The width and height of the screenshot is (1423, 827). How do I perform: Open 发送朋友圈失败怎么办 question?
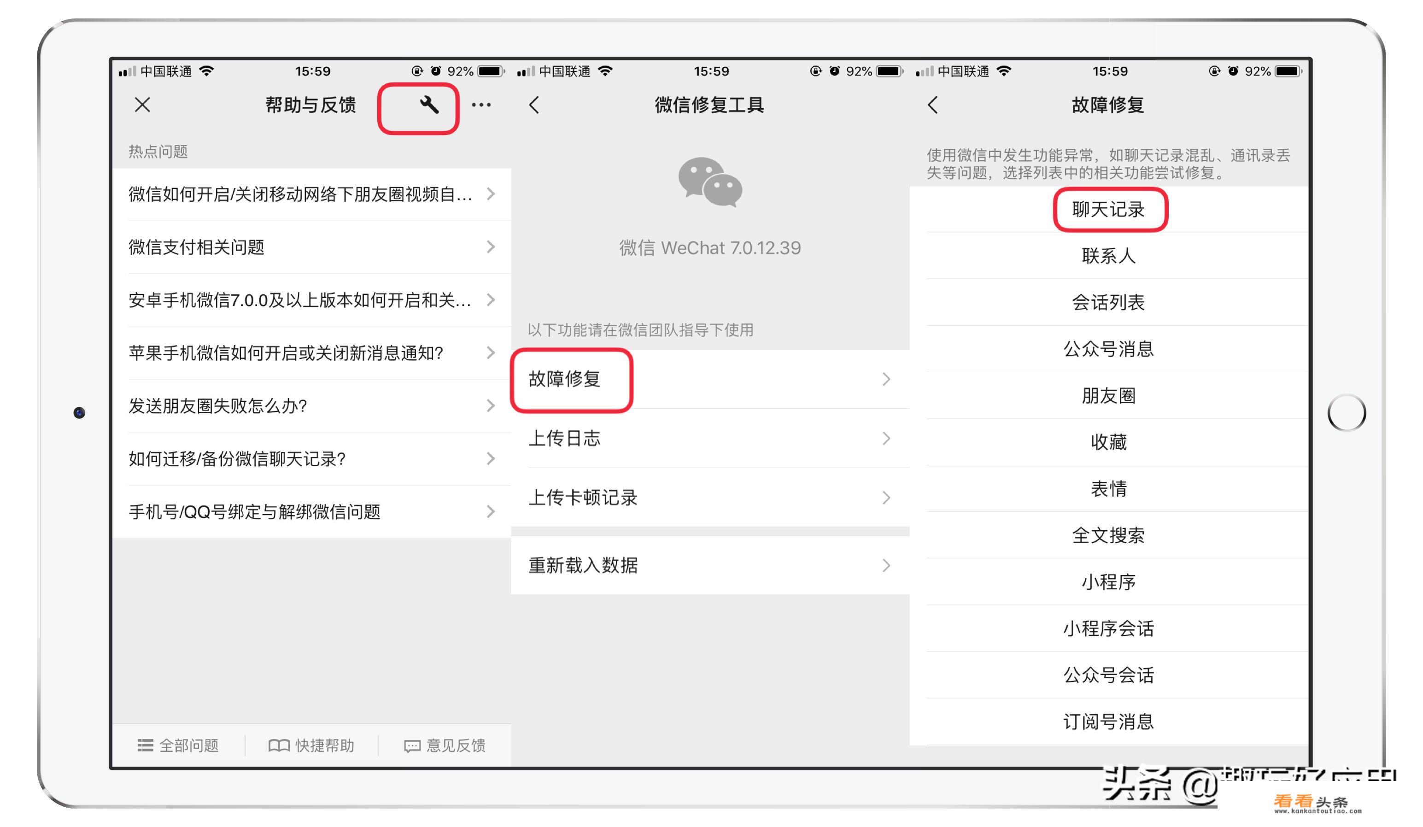click(x=312, y=405)
